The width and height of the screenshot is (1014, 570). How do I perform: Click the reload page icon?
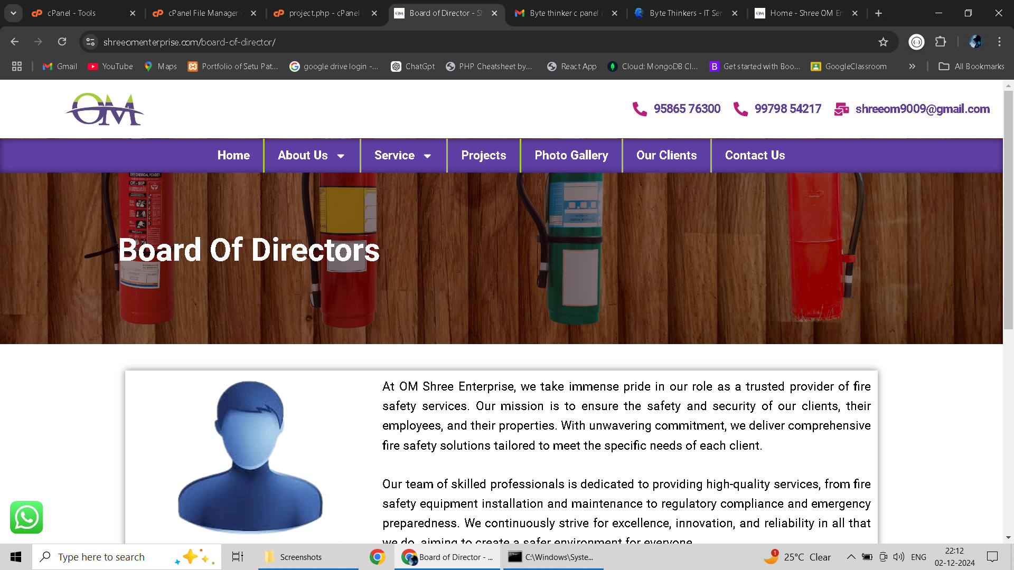62,42
